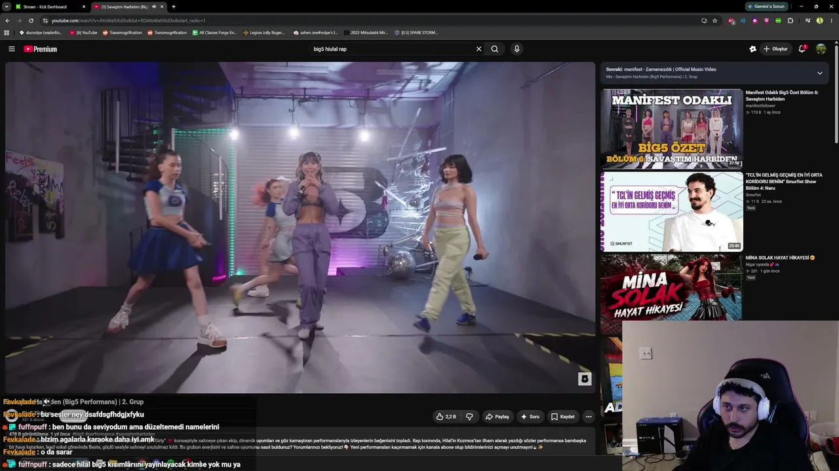Open a new browser tab
The image size is (839, 471).
pos(173,7)
